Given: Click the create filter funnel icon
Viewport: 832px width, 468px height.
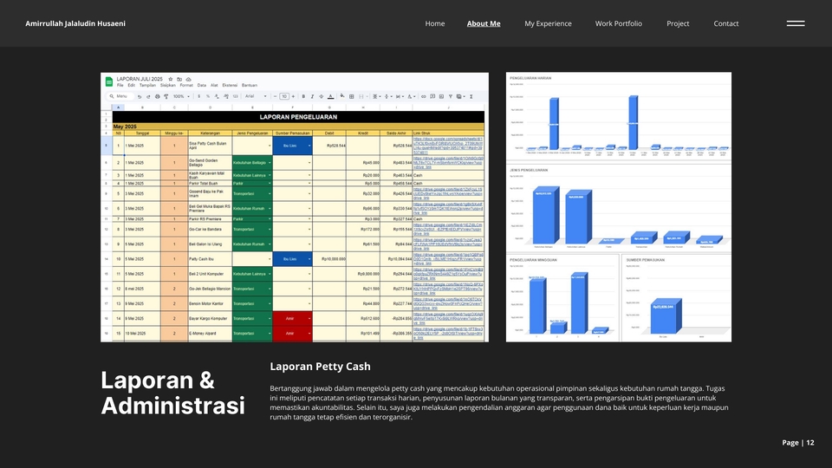Looking at the screenshot, I should click(451, 96).
